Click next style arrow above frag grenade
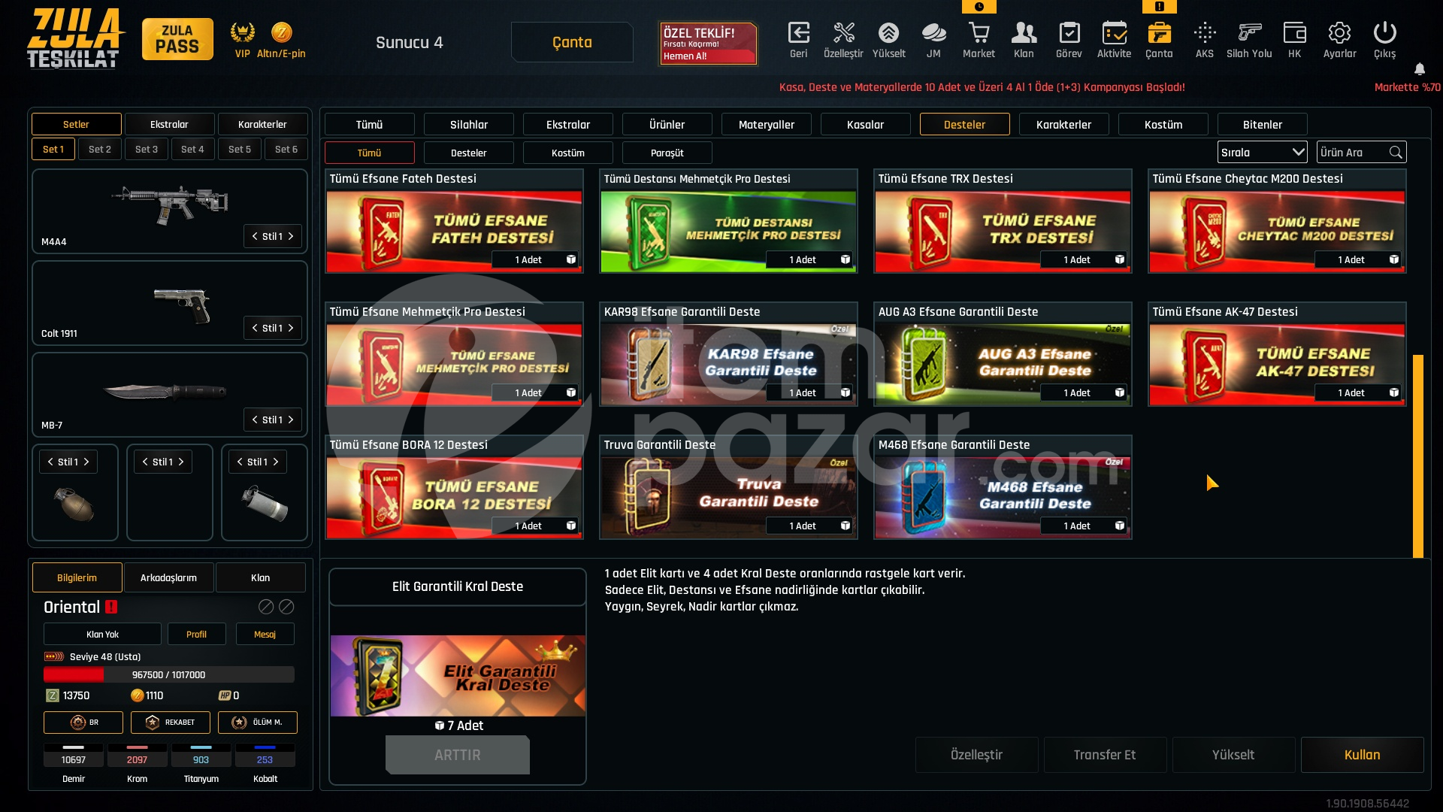Image resolution: width=1443 pixels, height=812 pixels. click(x=86, y=462)
